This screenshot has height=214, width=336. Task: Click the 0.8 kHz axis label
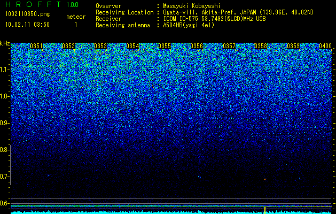click(x=4, y=150)
